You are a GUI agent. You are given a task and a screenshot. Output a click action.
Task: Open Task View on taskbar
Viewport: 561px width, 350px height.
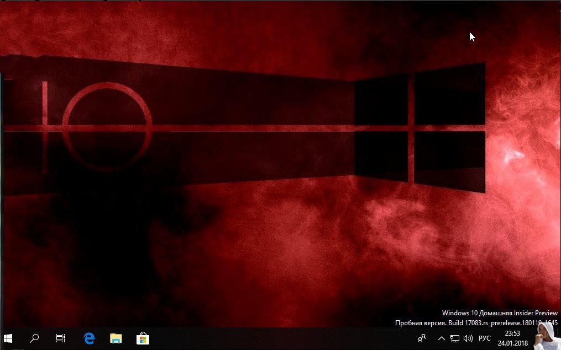(x=60, y=338)
